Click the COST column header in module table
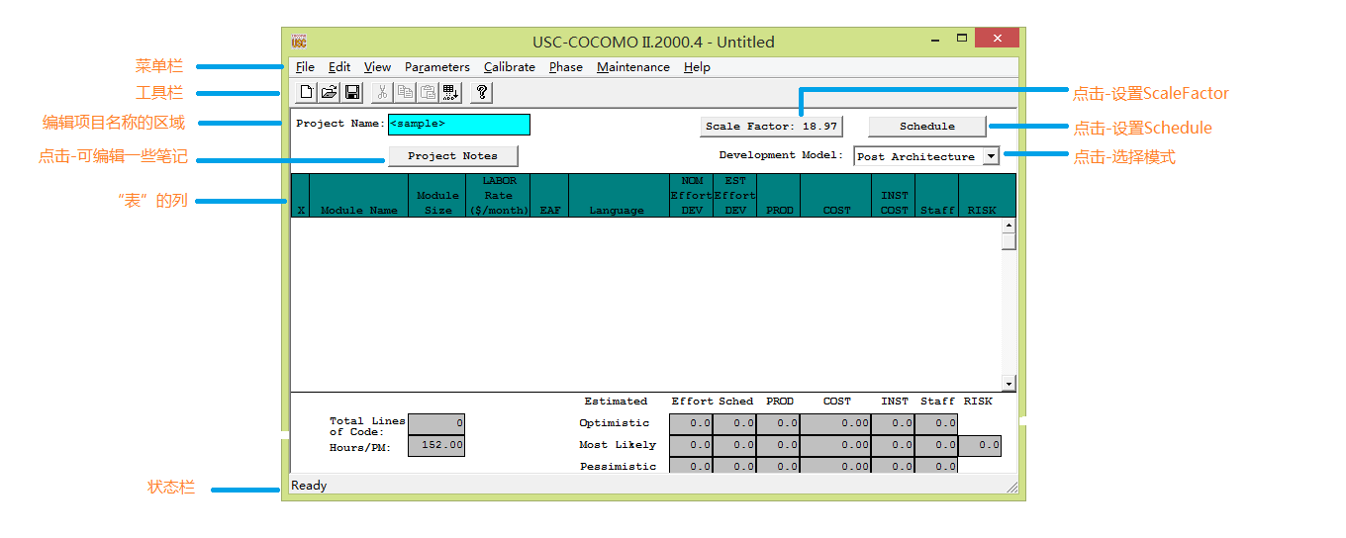This screenshot has height=538, width=1346. tap(836, 196)
